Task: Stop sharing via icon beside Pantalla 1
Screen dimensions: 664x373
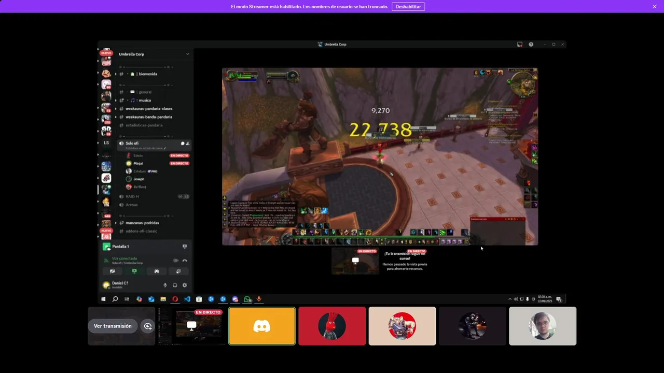Action: [184, 247]
